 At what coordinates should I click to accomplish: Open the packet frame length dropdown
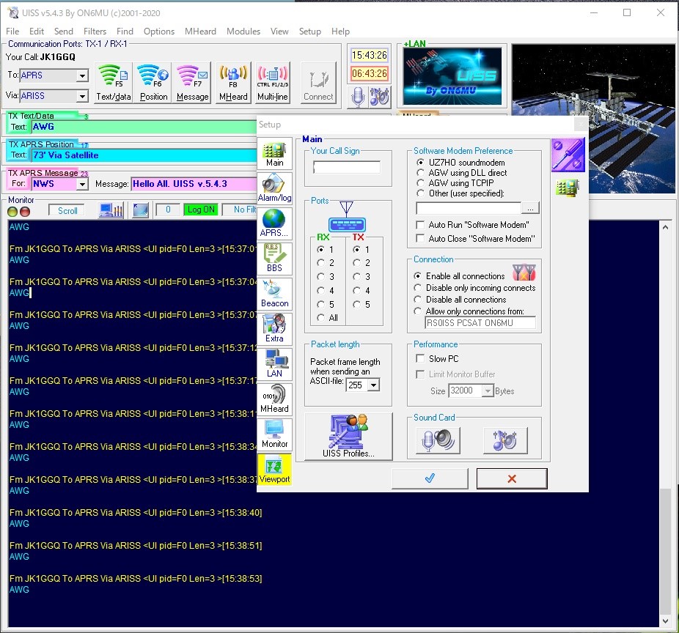(x=373, y=385)
